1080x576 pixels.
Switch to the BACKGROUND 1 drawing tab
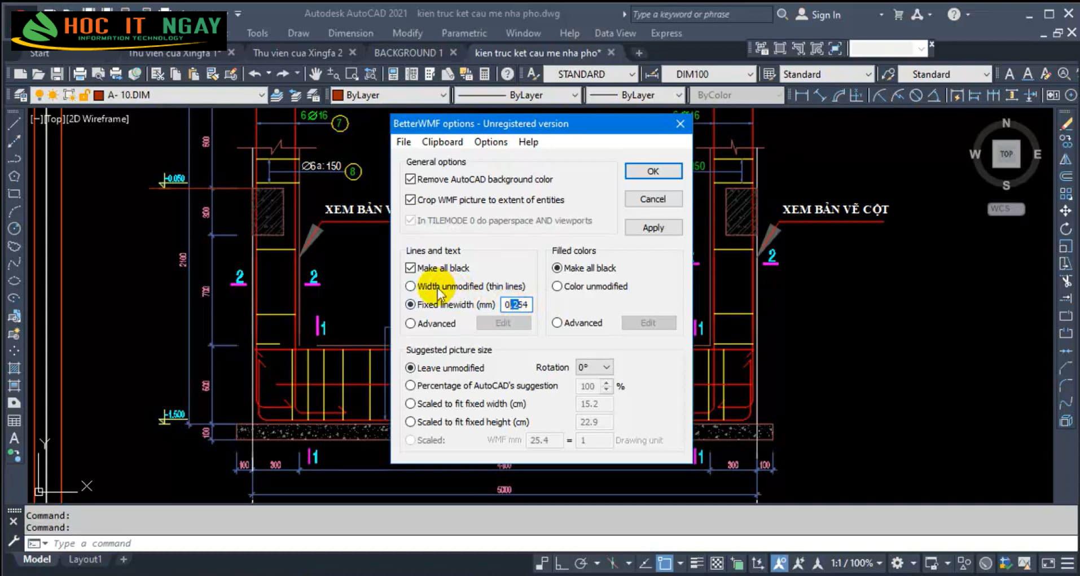point(408,53)
